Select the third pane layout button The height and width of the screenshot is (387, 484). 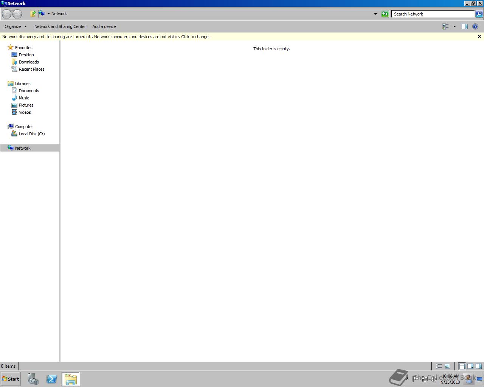tap(479, 366)
